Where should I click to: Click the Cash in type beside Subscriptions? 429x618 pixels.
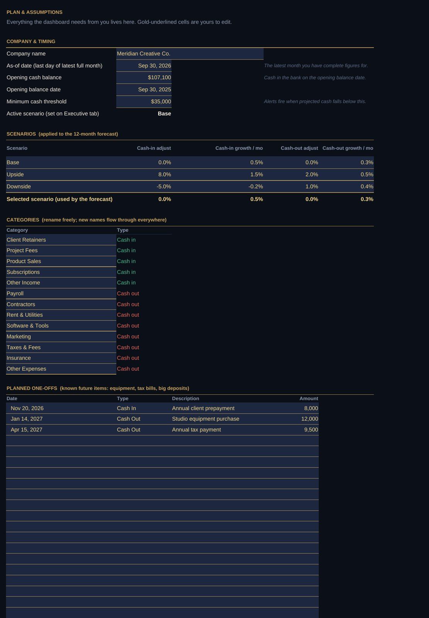126,272
